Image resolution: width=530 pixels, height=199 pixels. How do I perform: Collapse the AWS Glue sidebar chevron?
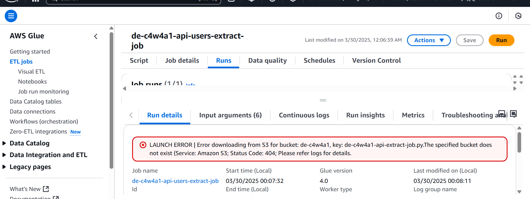click(96, 36)
